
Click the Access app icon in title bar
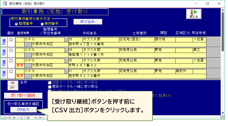click(x=5, y=4)
